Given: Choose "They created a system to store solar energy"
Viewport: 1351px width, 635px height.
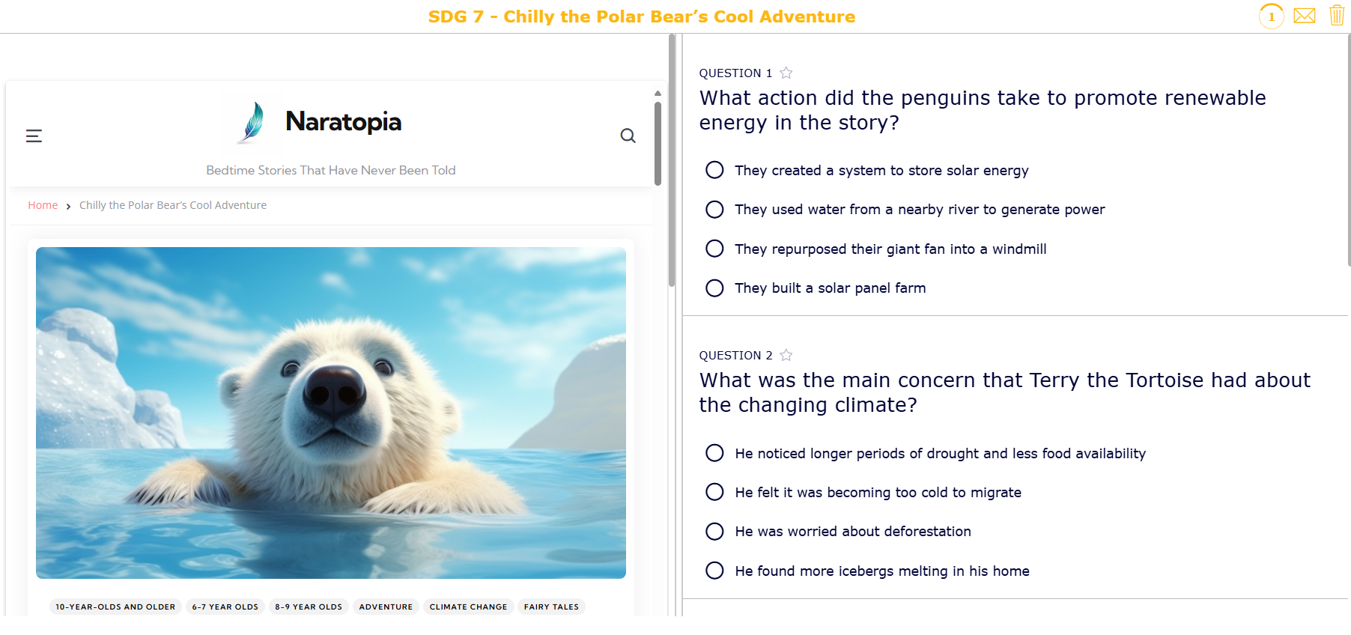Looking at the screenshot, I should [714, 170].
